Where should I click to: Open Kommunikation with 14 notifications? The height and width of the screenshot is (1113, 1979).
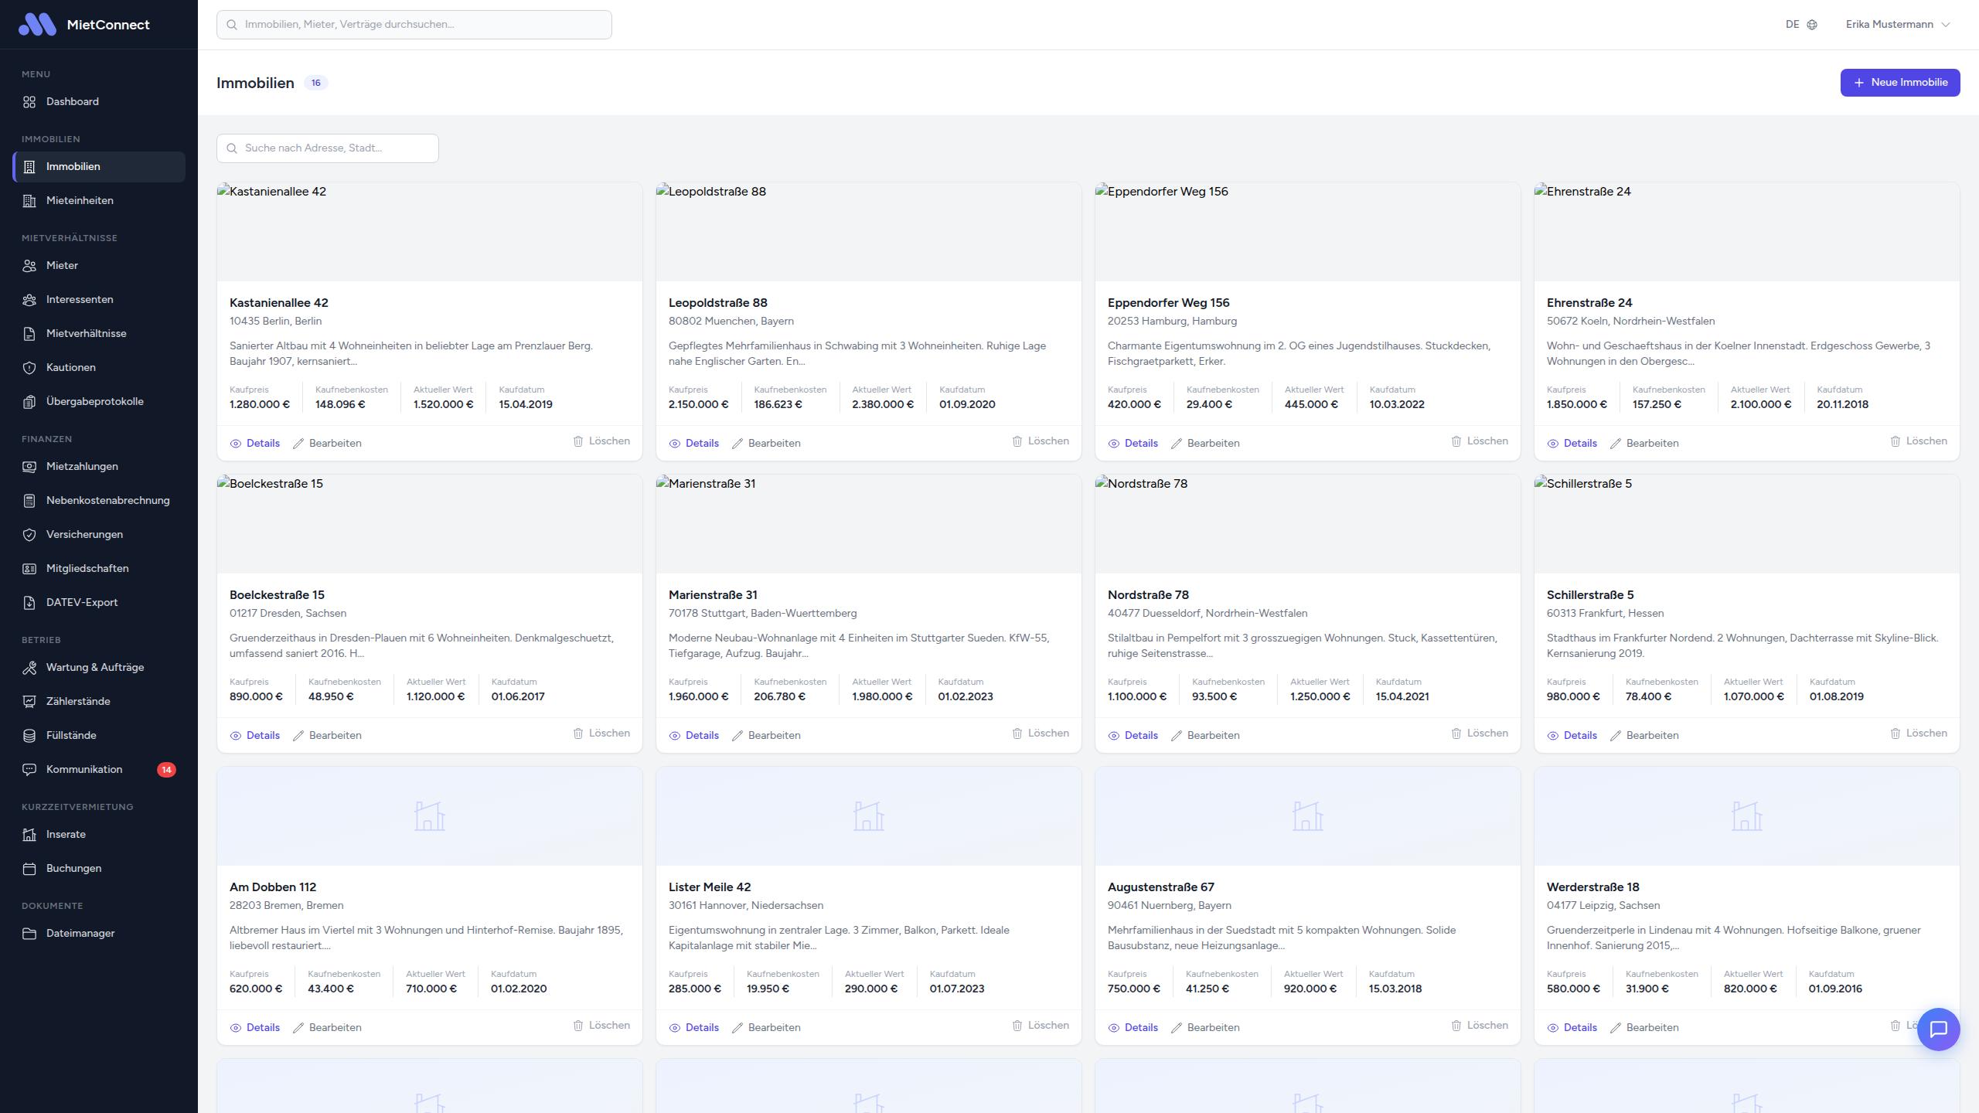coord(84,770)
